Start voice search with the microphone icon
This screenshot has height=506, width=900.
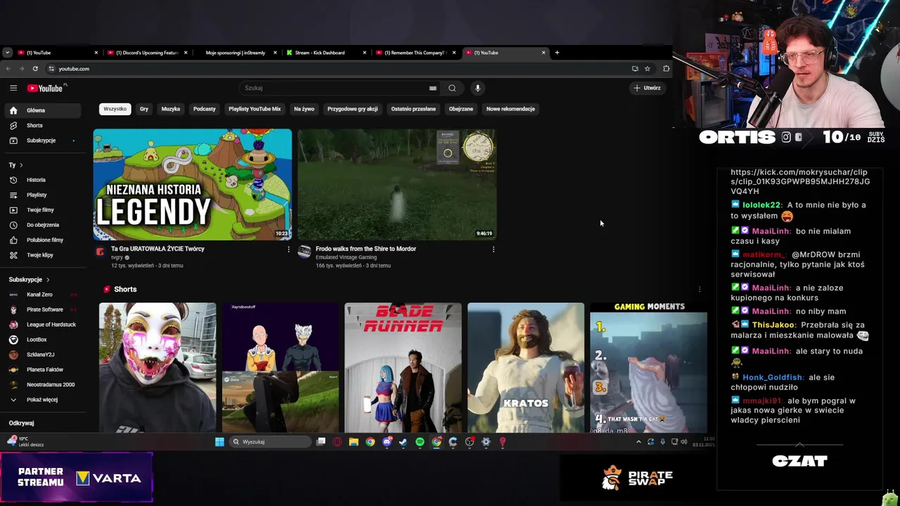click(477, 88)
